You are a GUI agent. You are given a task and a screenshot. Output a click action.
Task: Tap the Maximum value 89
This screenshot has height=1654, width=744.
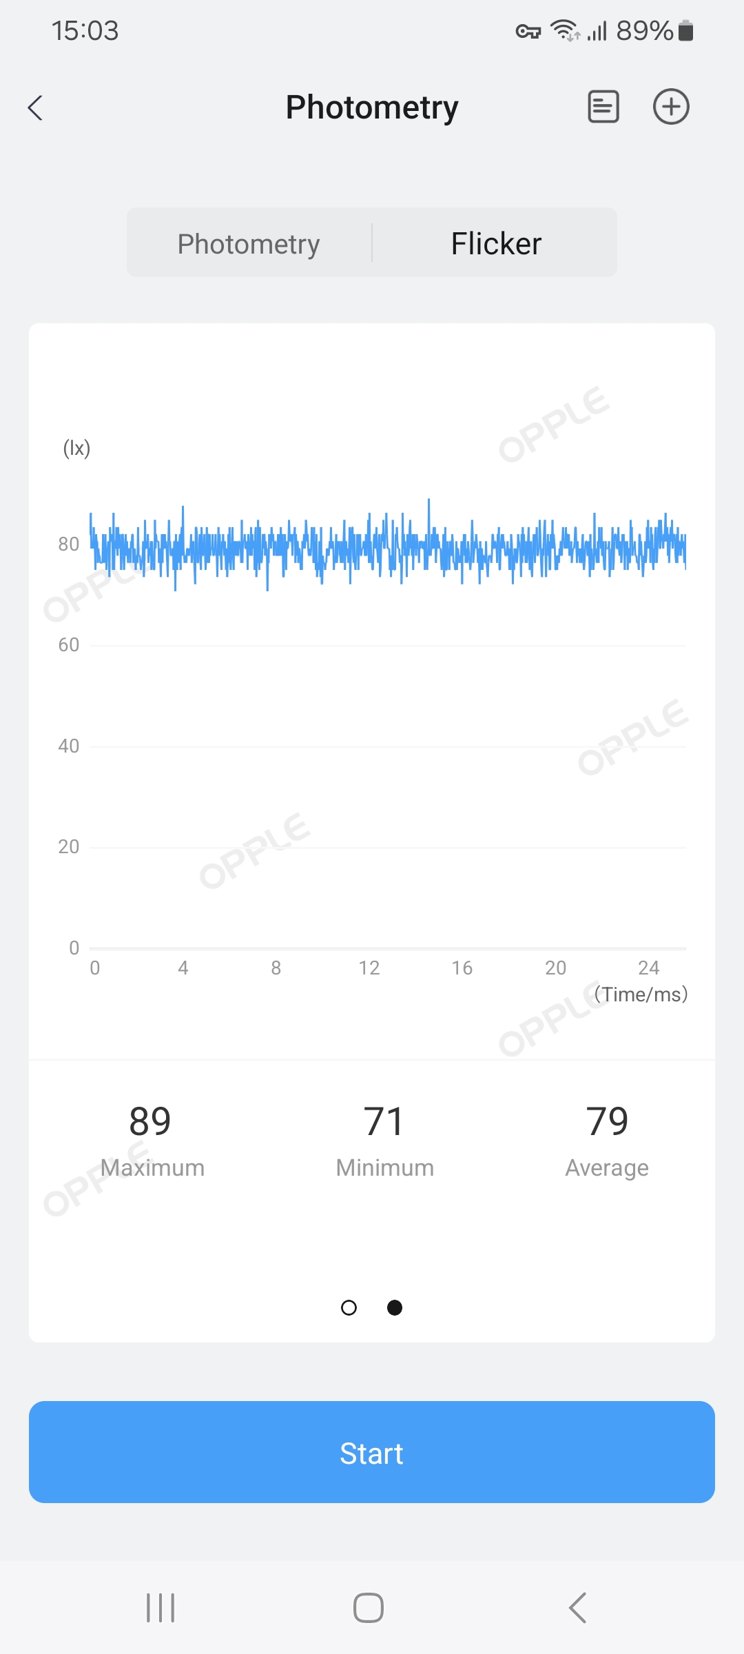[x=150, y=1121]
